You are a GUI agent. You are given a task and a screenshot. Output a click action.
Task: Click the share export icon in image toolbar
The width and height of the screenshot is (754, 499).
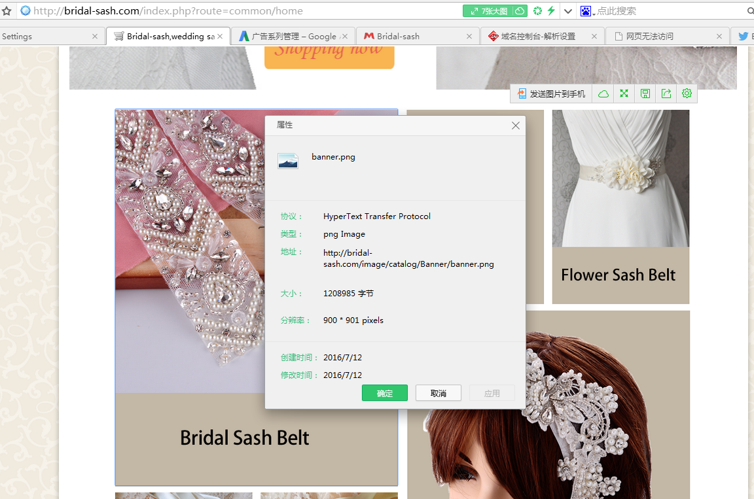point(666,94)
